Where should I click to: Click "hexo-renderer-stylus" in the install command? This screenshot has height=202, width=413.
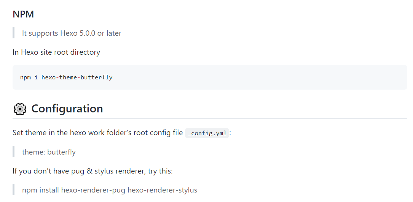click(x=163, y=190)
